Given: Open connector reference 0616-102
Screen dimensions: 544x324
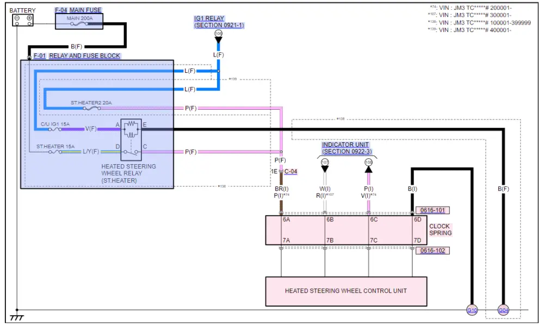Looking at the screenshot, I should pyautogui.click(x=432, y=251).
